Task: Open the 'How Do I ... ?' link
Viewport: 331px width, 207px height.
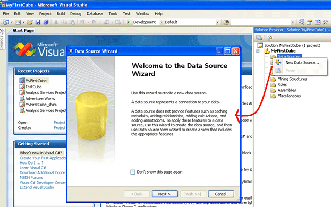Action: 31,163
